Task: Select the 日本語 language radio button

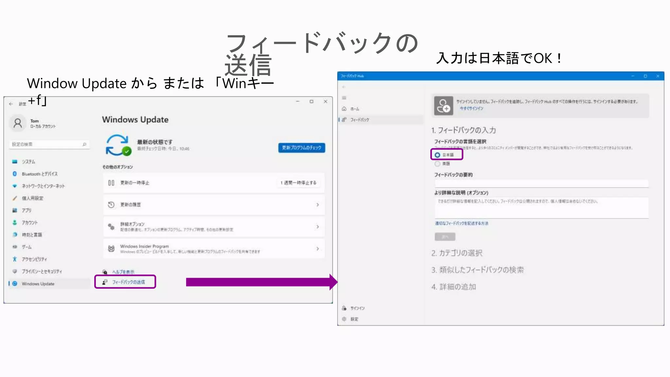Action: [x=437, y=155]
